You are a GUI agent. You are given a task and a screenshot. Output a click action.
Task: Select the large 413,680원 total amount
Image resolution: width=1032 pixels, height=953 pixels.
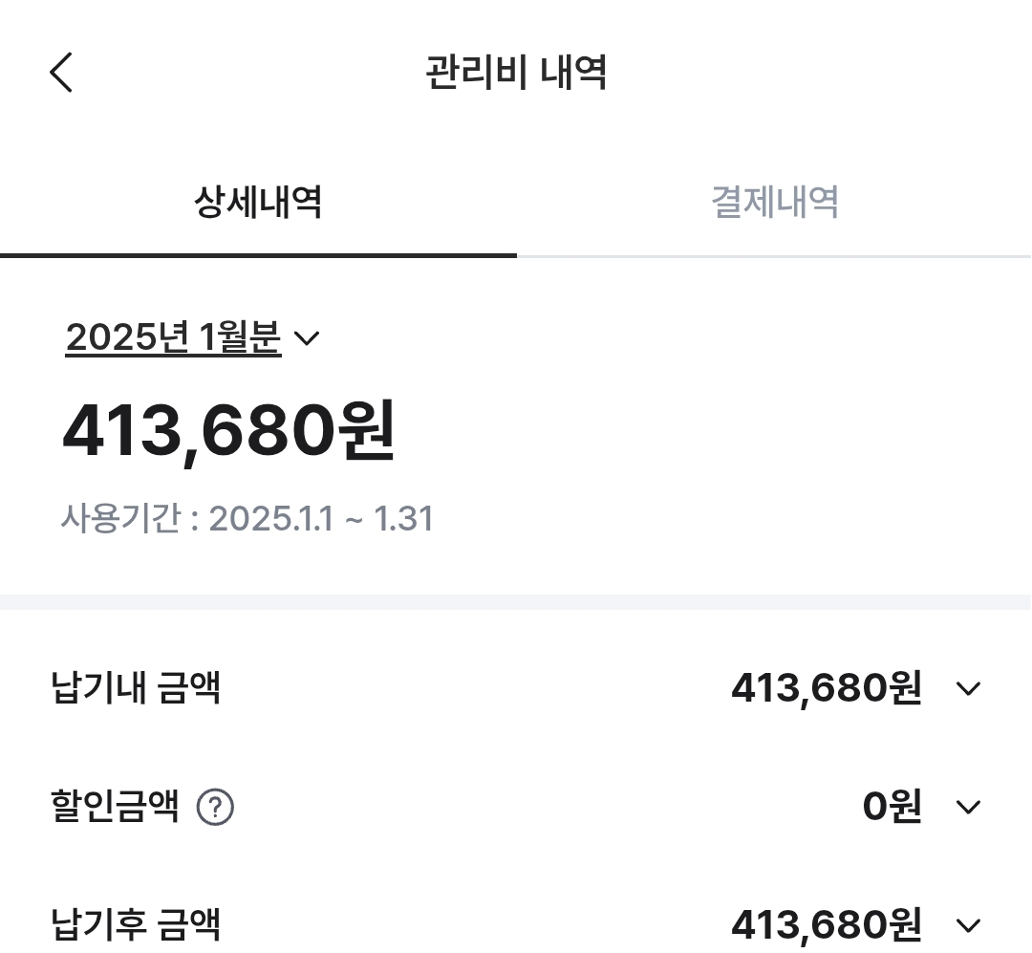(228, 431)
